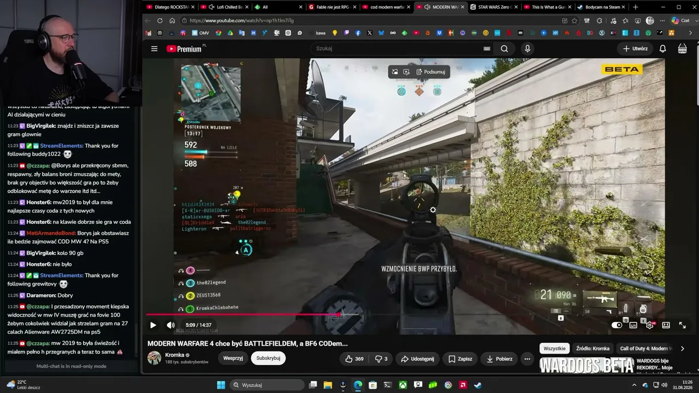
Task: Subscribe with the Subskrybuj button
Action: coord(268,358)
